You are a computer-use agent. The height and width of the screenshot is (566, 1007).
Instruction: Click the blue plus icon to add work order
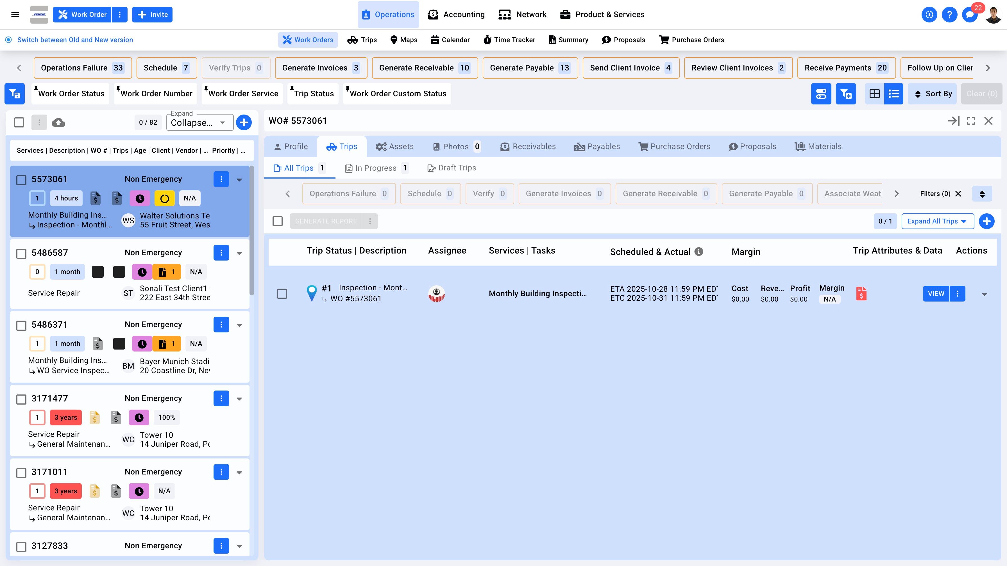click(244, 123)
